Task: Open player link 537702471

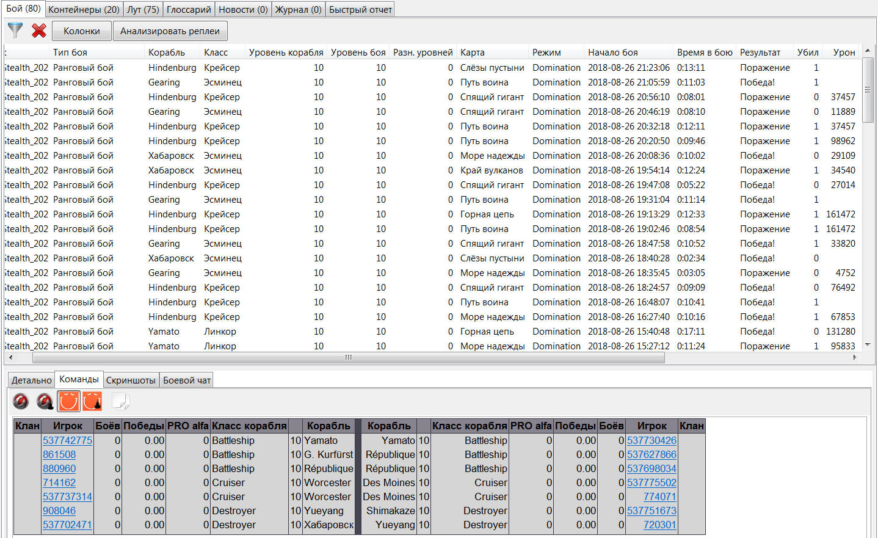Action: tap(67, 525)
